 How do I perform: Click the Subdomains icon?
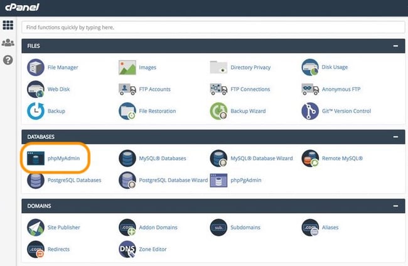[x=218, y=228]
